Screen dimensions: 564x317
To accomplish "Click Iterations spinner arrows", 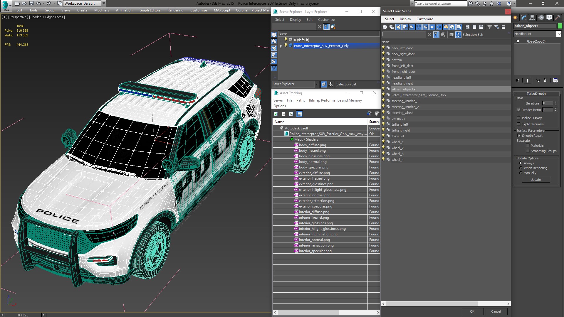I will pyautogui.click(x=555, y=103).
